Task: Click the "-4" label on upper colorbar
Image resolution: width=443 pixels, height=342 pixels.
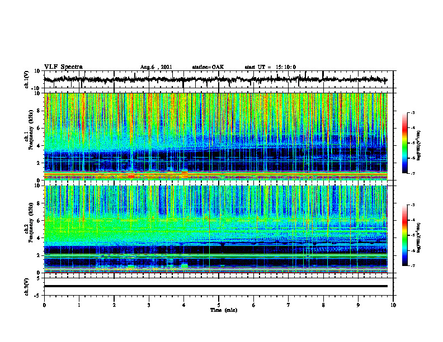Action: tap(413, 128)
